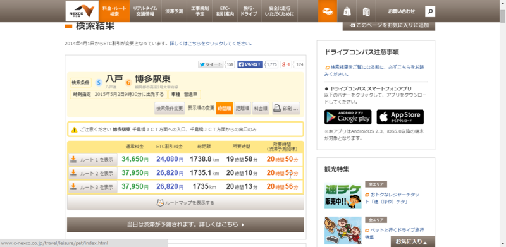Open the orange car icon in header
The image size is (506, 247).
pos(328,11)
